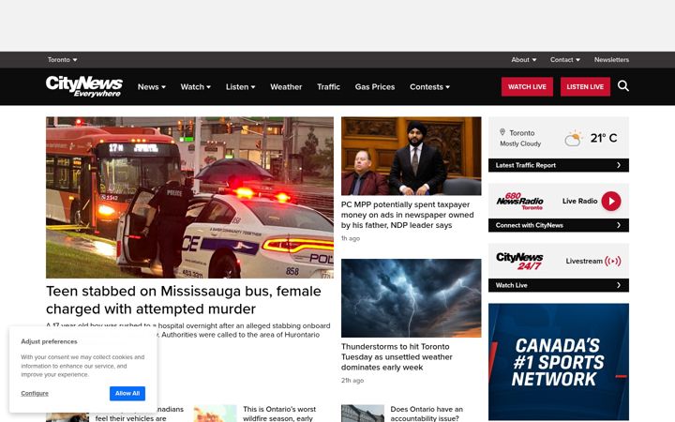Click the CityNews Everywhere logo
Viewport: 675px width, 422px height.
pos(84,86)
